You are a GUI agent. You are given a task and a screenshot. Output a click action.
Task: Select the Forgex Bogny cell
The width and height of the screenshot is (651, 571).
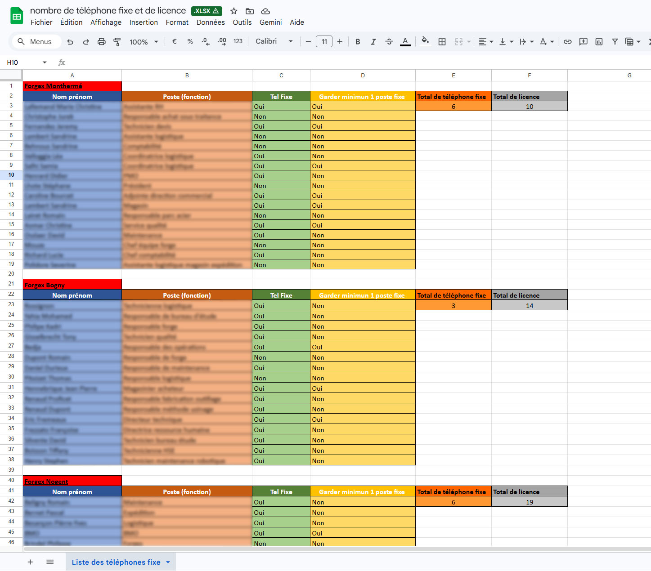(x=72, y=285)
